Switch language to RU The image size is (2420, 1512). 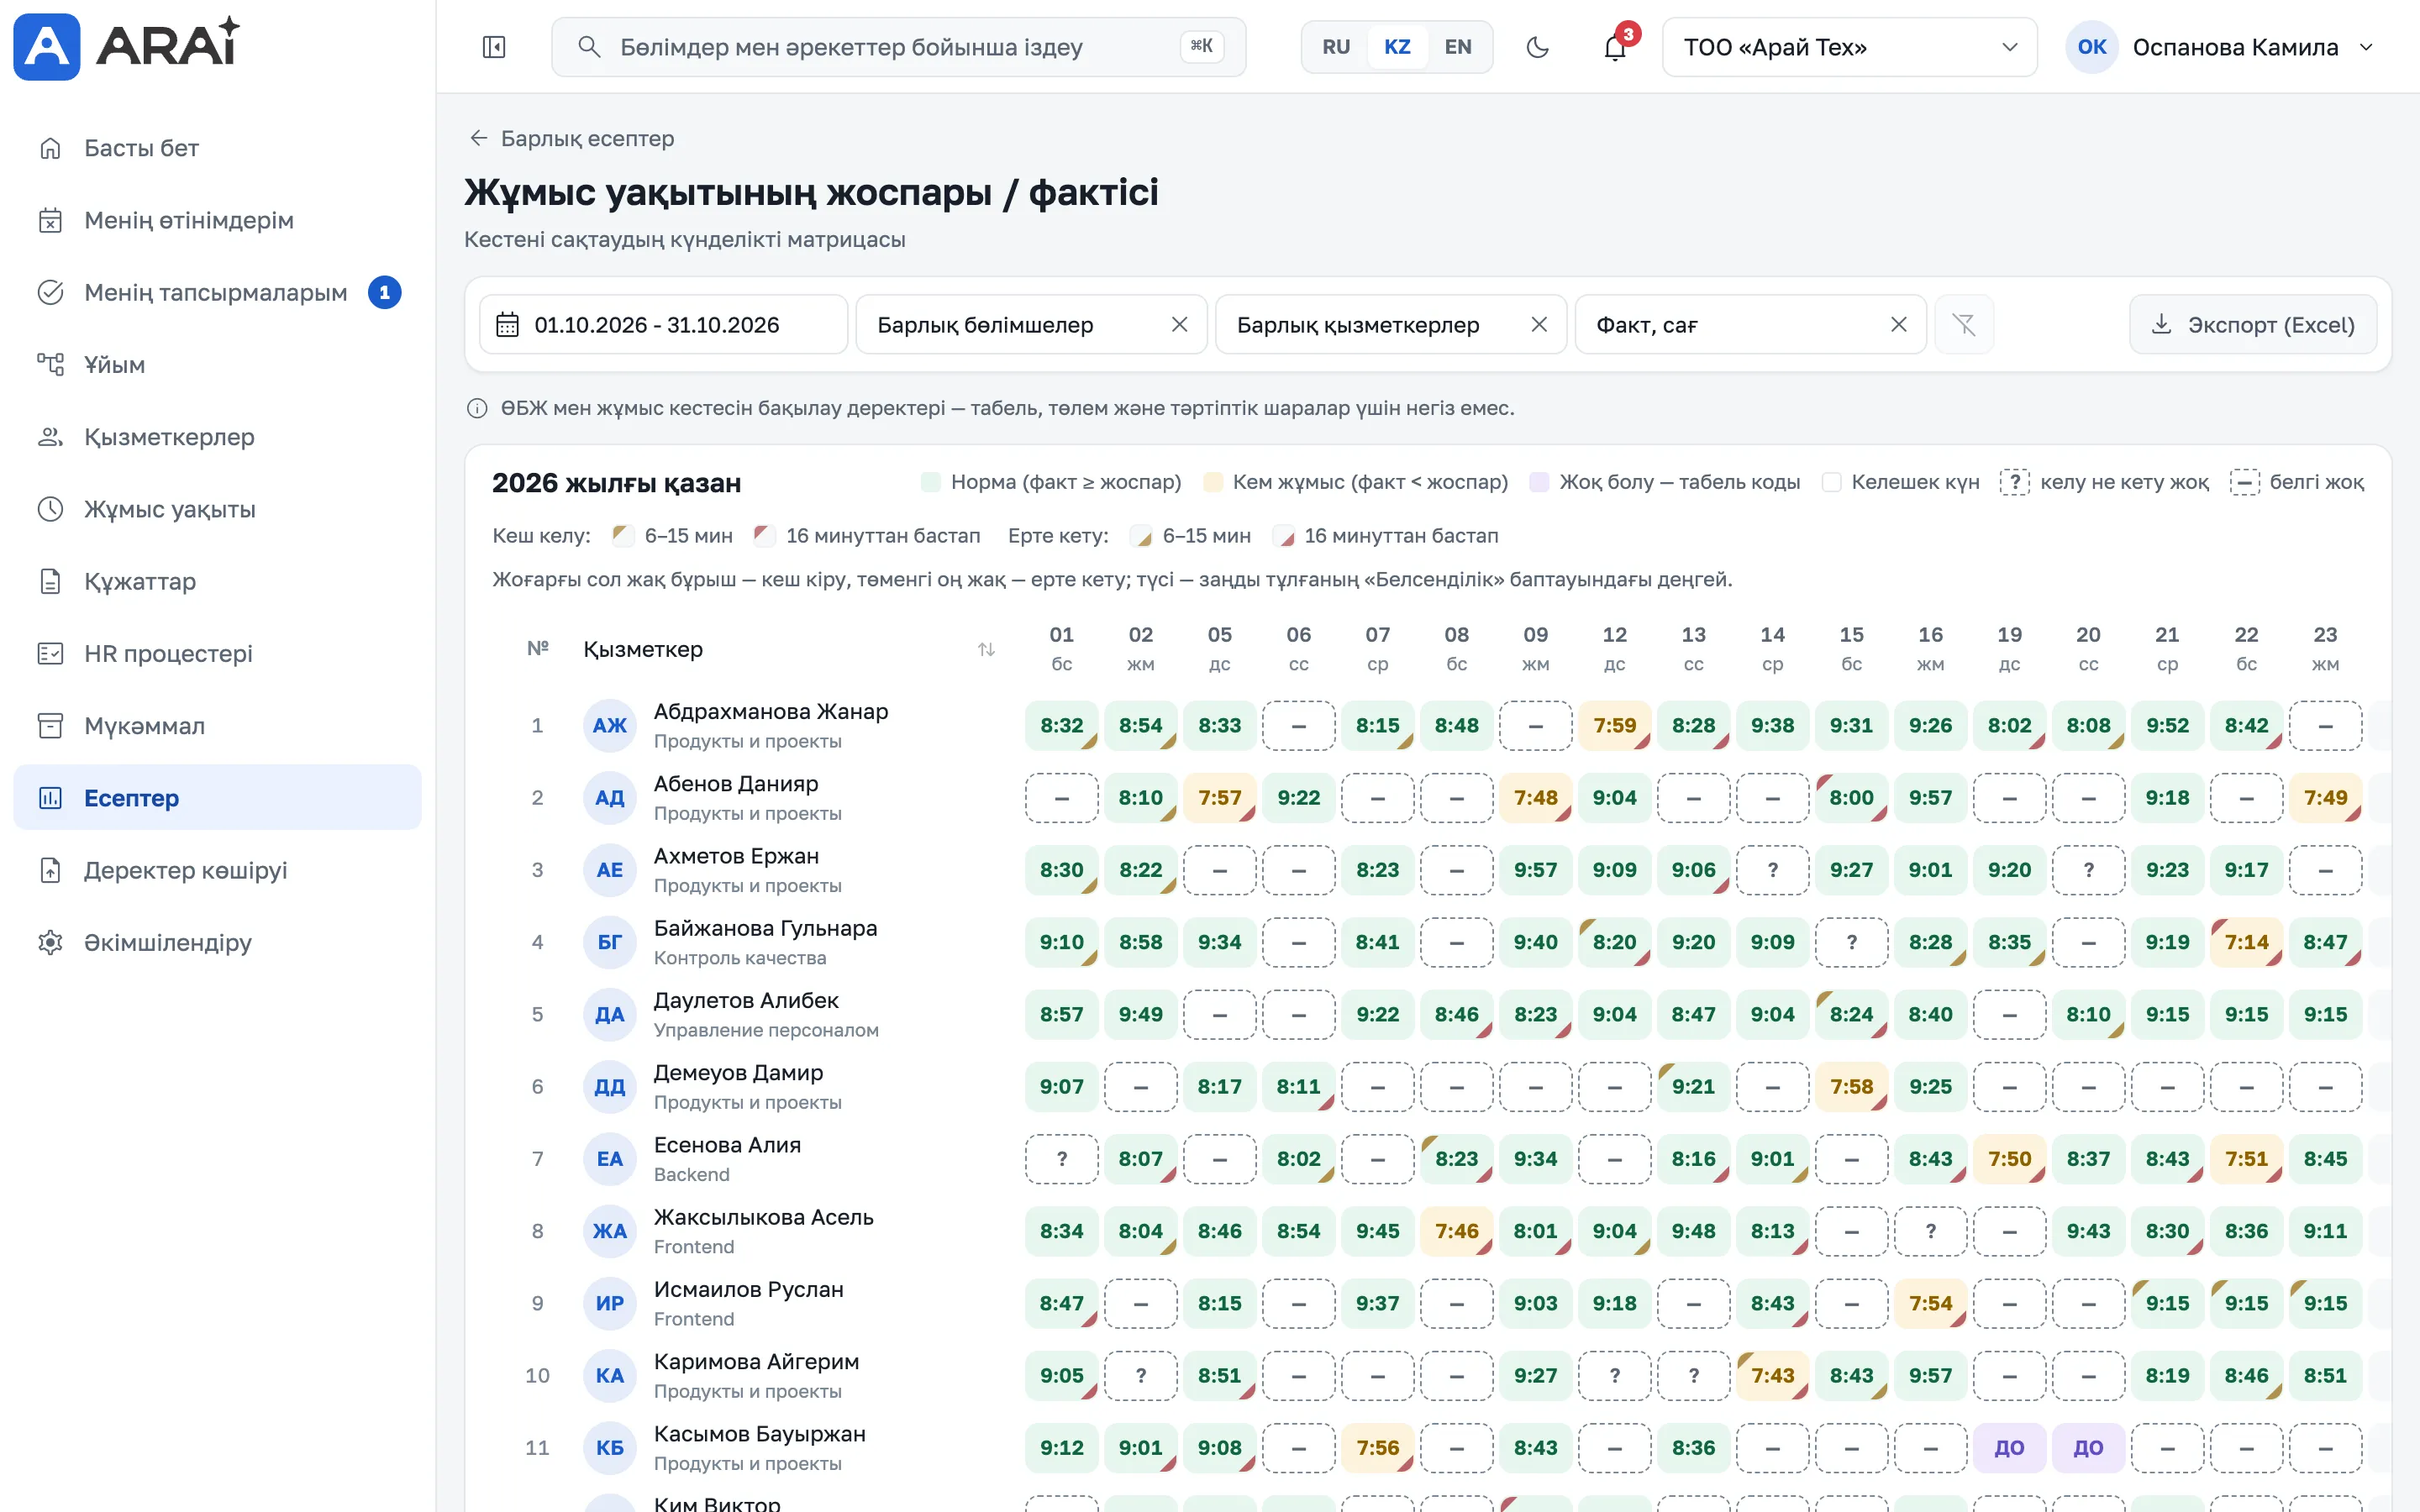click(x=1336, y=47)
